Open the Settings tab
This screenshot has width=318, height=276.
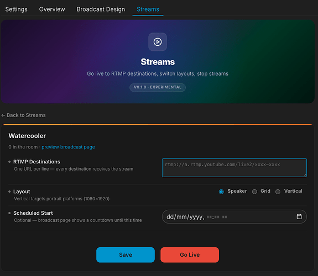point(16,9)
